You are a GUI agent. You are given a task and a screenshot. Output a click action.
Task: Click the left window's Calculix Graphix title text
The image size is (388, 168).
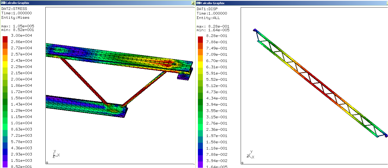tap(17, 3)
